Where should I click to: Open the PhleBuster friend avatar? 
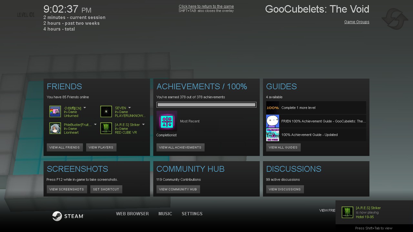tap(55, 128)
